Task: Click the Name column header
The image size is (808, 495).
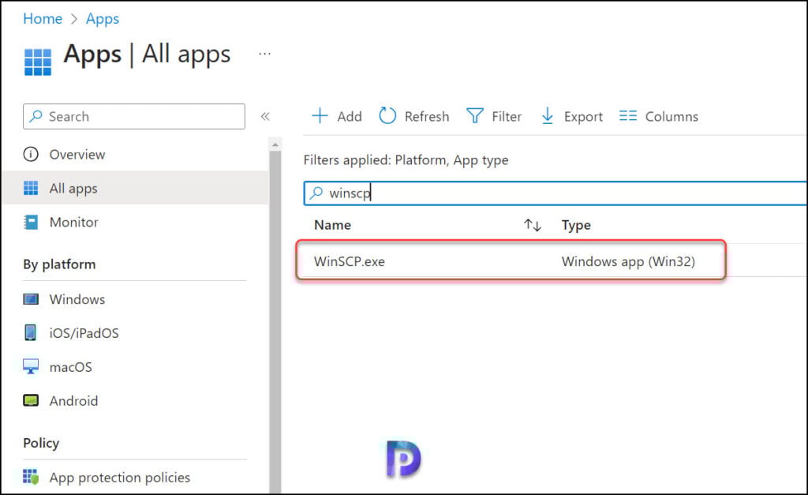Action: coord(332,225)
